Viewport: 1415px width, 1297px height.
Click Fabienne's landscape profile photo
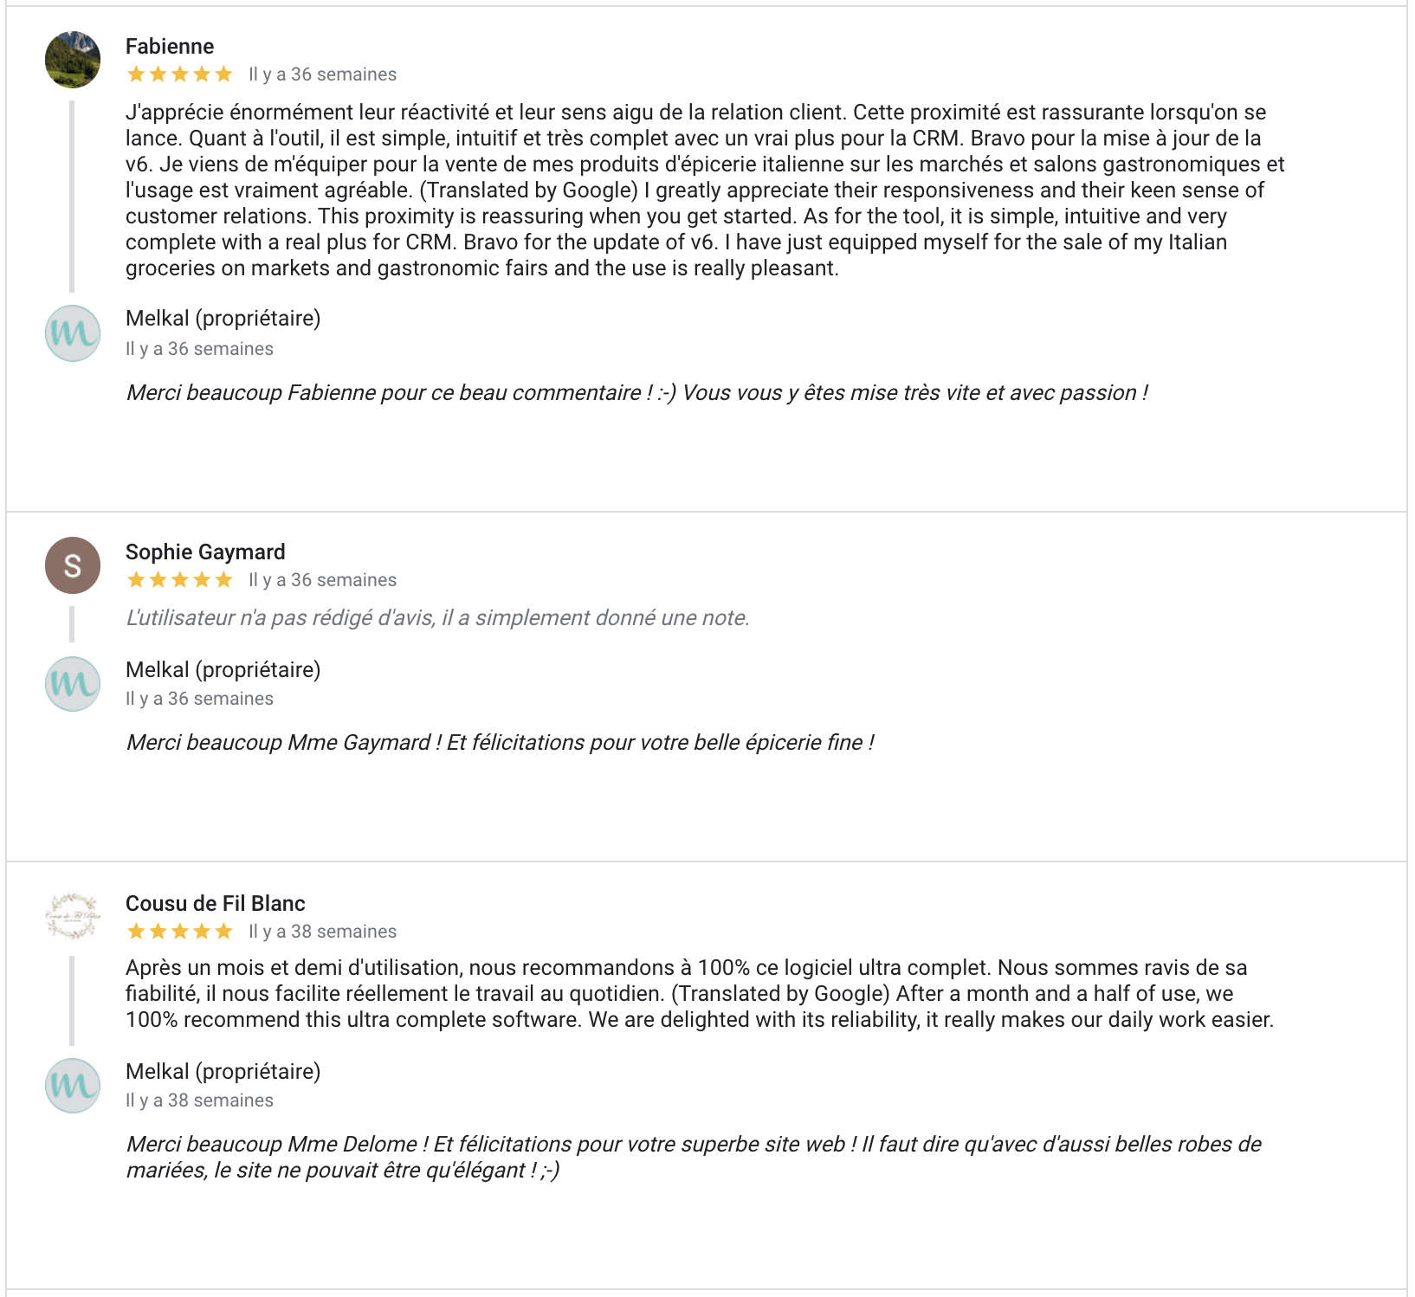73,60
